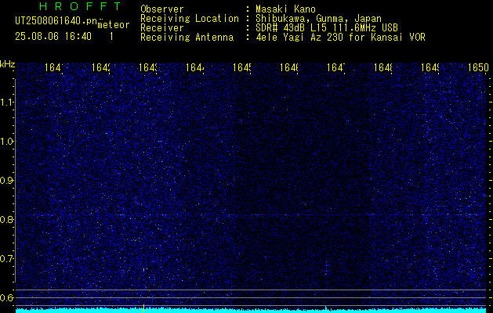The width and height of the screenshot is (493, 313).
Task: Click the 1650 time axis label
Action: coord(479,67)
